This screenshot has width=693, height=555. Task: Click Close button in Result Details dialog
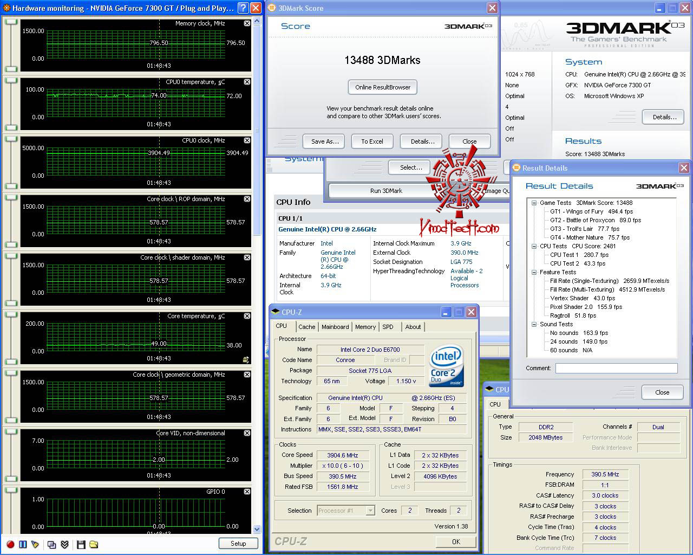pos(662,392)
